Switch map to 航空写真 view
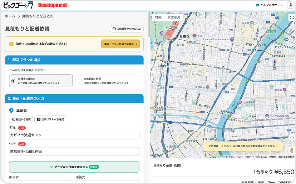 tap(174, 17)
